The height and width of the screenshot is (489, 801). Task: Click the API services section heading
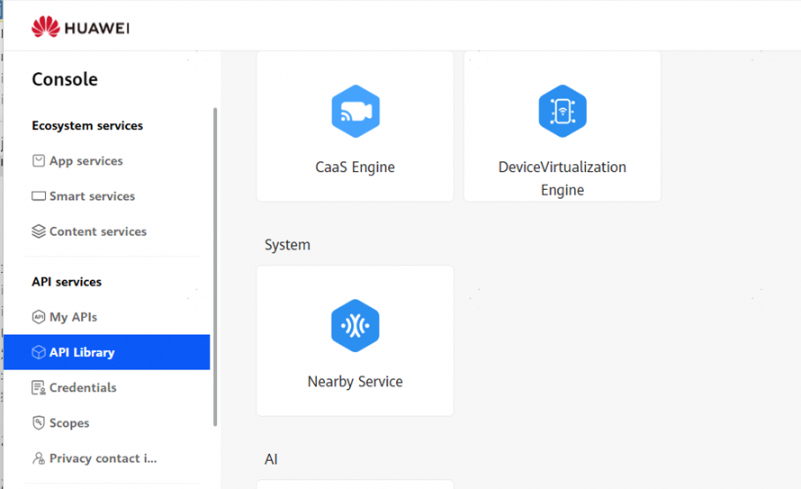[67, 282]
